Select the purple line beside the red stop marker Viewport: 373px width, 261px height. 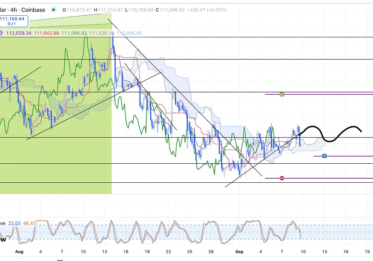pyautogui.click(x=328, y=178)
